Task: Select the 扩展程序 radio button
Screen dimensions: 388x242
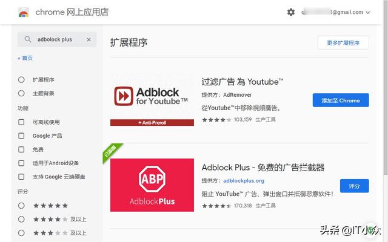Action: pyautogui.click(x=21, y=79)
